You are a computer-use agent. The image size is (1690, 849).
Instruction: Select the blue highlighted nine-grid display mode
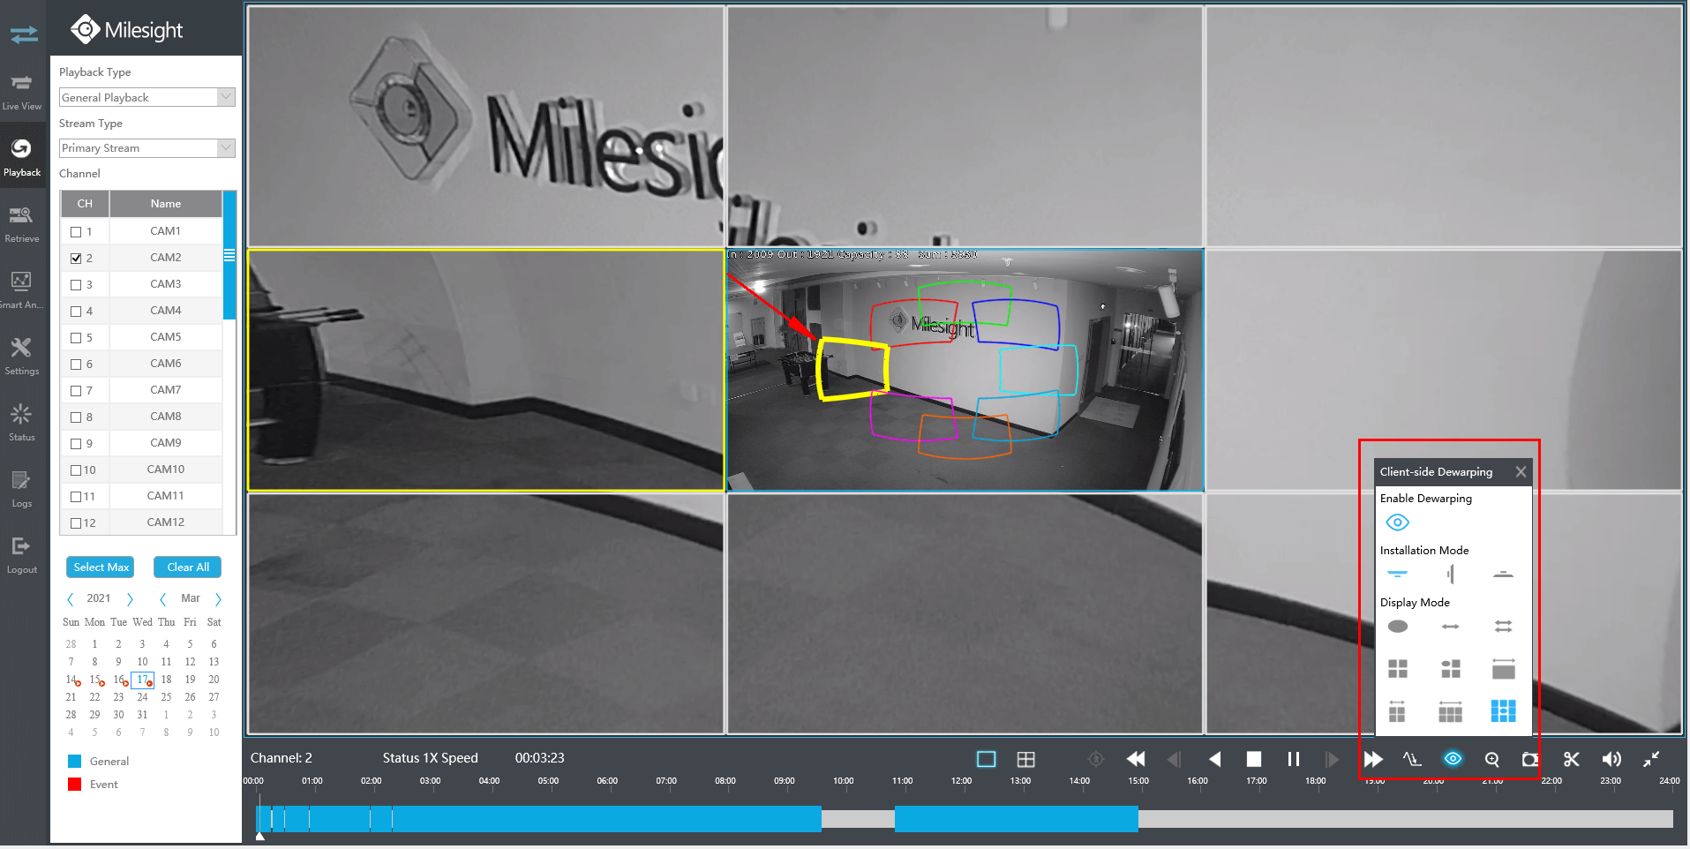[1503, 710]
